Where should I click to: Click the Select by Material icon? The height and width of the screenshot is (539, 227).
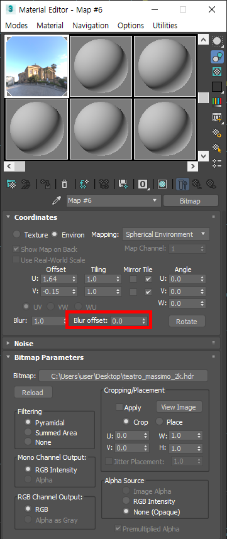(217, 148)
